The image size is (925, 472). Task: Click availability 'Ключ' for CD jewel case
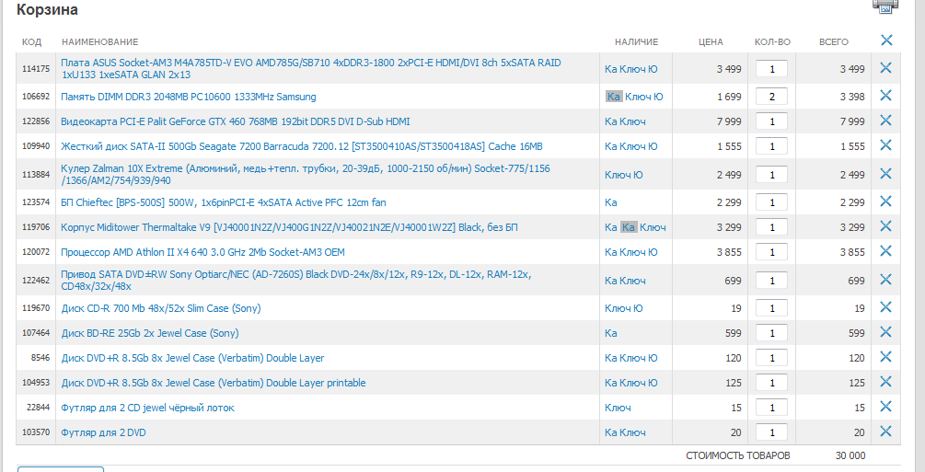point(618,408)
